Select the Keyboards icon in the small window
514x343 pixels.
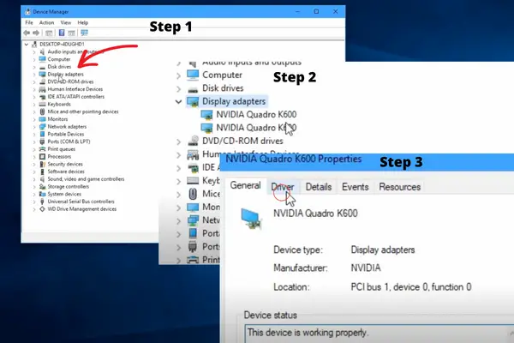(x=42, y=104)
